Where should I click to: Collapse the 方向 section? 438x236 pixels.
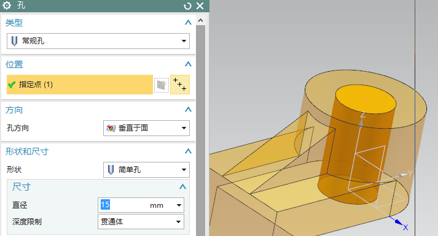click(x=188, y=109)
